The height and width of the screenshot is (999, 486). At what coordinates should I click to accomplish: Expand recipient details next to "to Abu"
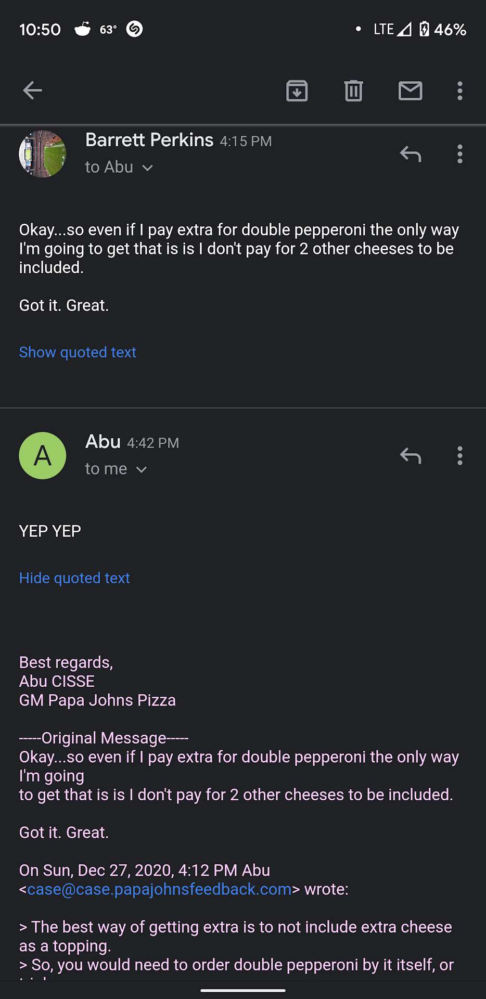(x=148, y=168)
